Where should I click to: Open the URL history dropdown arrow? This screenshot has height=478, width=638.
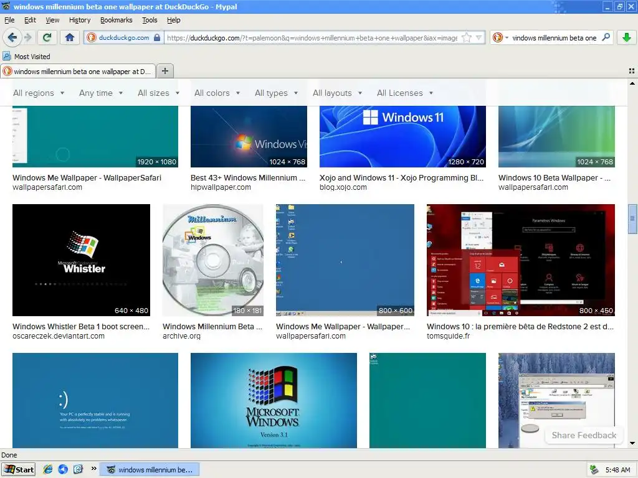(479, 38)
